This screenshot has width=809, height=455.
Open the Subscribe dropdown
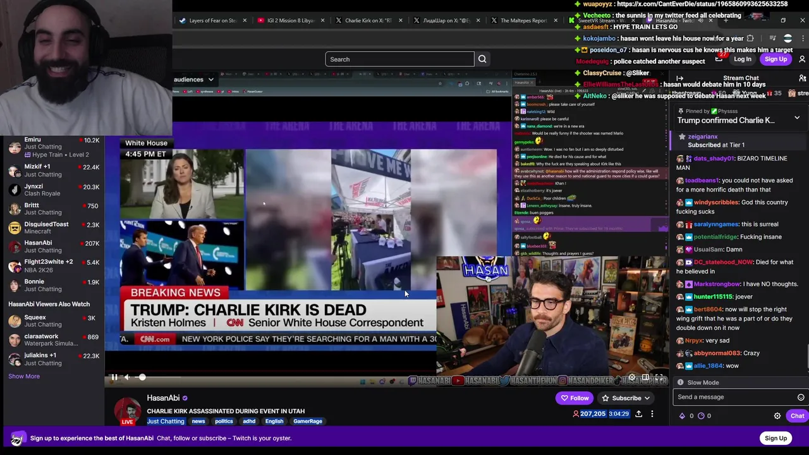point(626,398)
